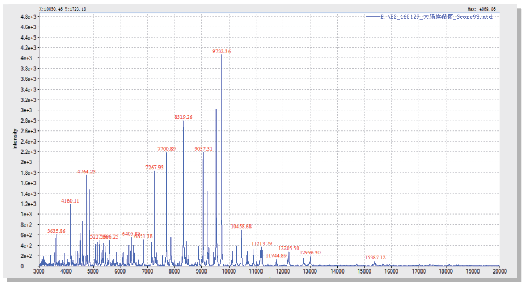
Task: Select the 3.6e+3 y-axis tick label
Action: pyautogui.click(x=28, y=79)
